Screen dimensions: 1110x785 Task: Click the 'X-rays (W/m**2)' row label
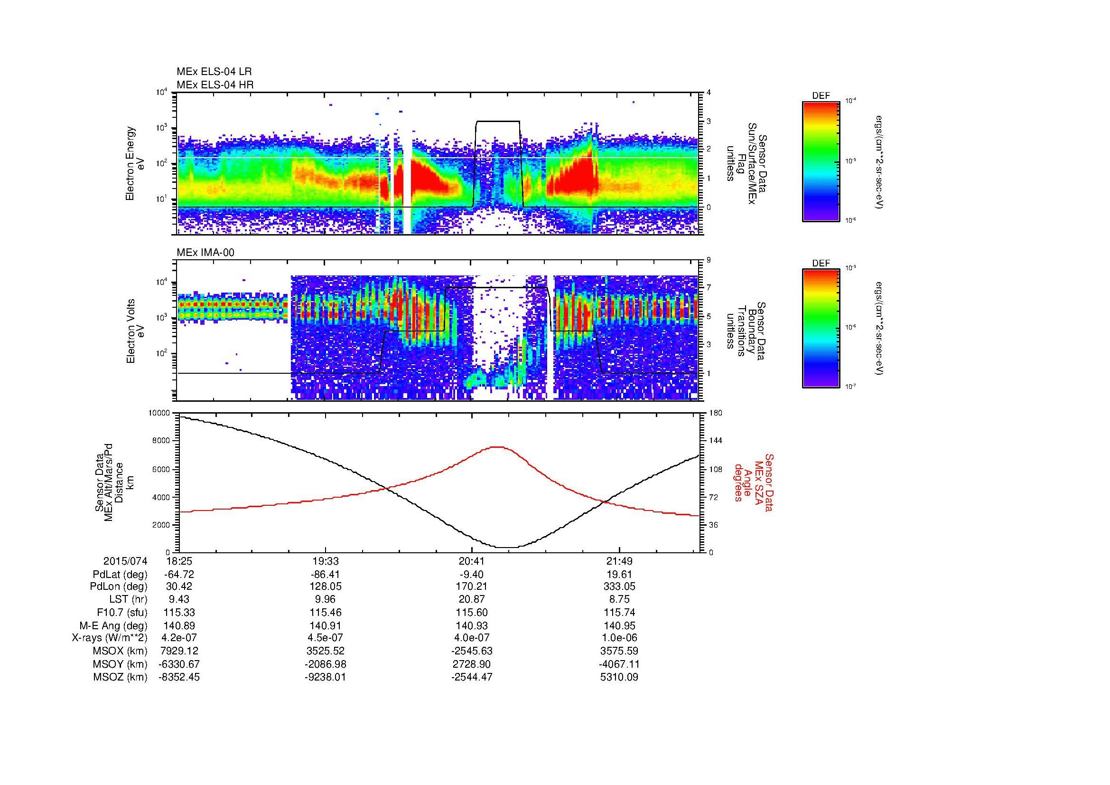point(110,638)
